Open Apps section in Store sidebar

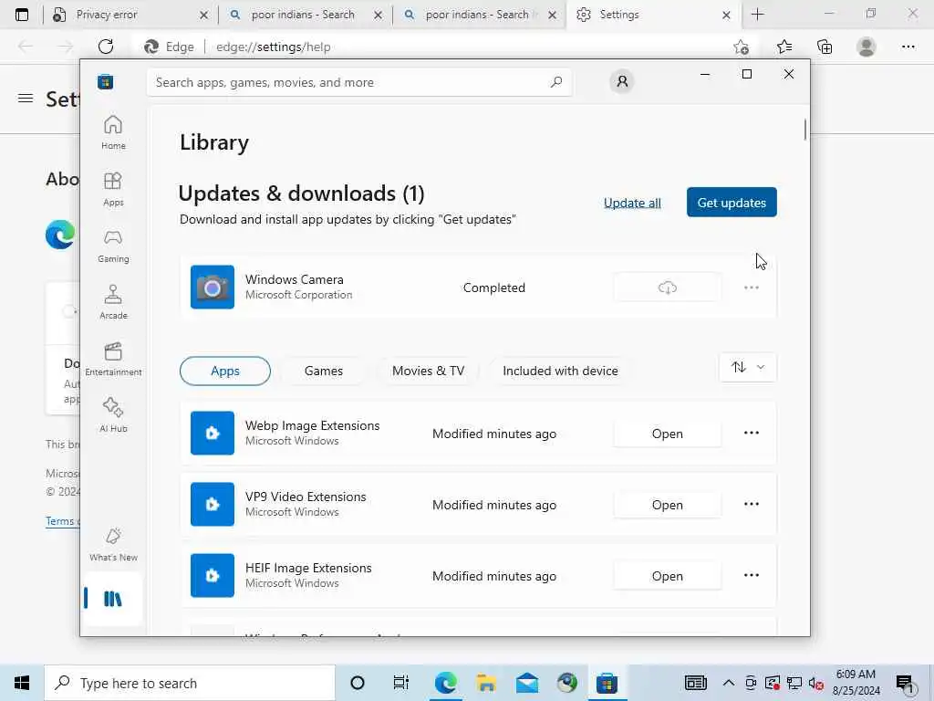[113, 189]
